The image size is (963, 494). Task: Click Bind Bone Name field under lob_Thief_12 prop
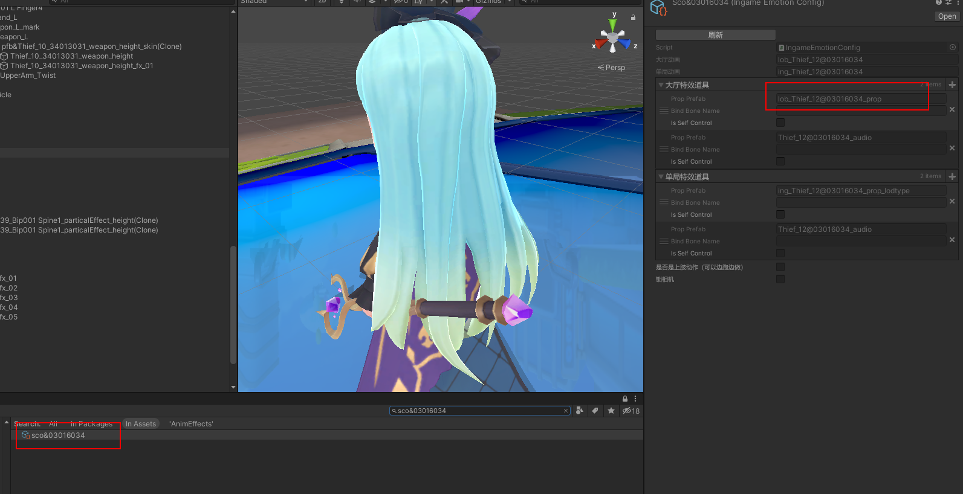[x=861, y=111]
